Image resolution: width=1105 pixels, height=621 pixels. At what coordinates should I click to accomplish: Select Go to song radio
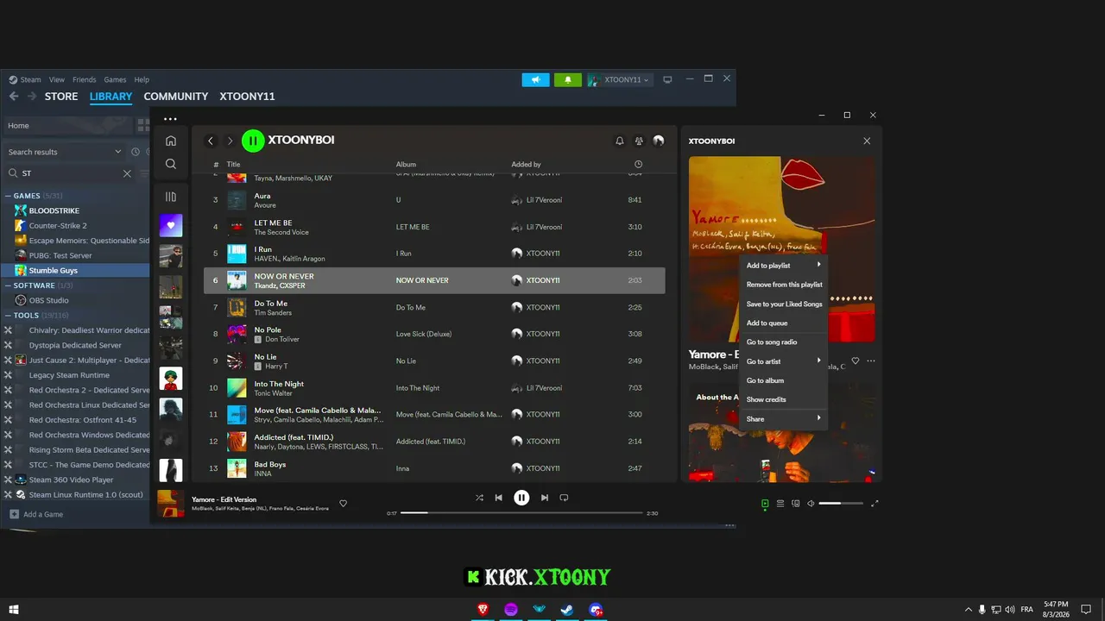[x=784, y=342]
